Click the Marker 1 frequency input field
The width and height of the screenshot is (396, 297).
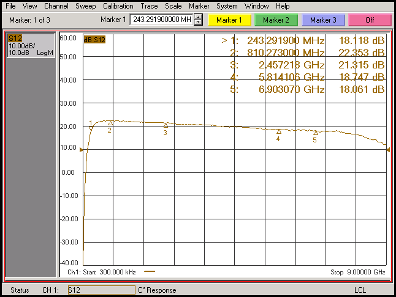point(161,20)
